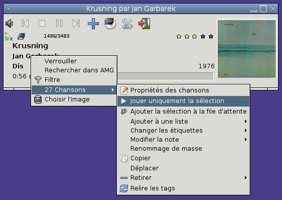The height and width of the screenshot is (200, 282).
Task: Select the Filtre menu entry
Action: [x=74, y=79]
